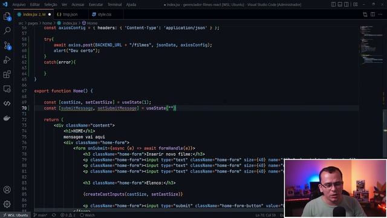Screen dimensions: 387x218
Task: Click the castSize variable on line 69
Action: [x=71, y=102]
